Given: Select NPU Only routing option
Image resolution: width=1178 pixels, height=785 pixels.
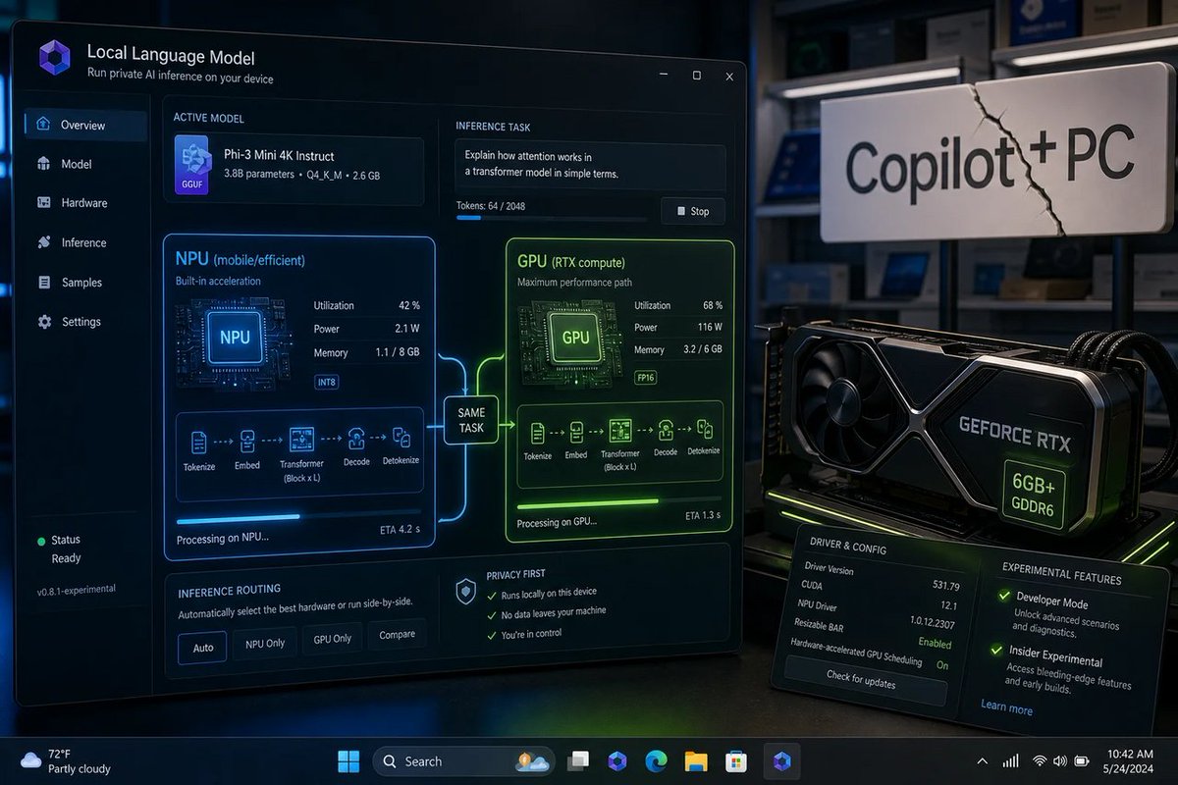Looking at the screenshot, I should [x=265, y=643].
